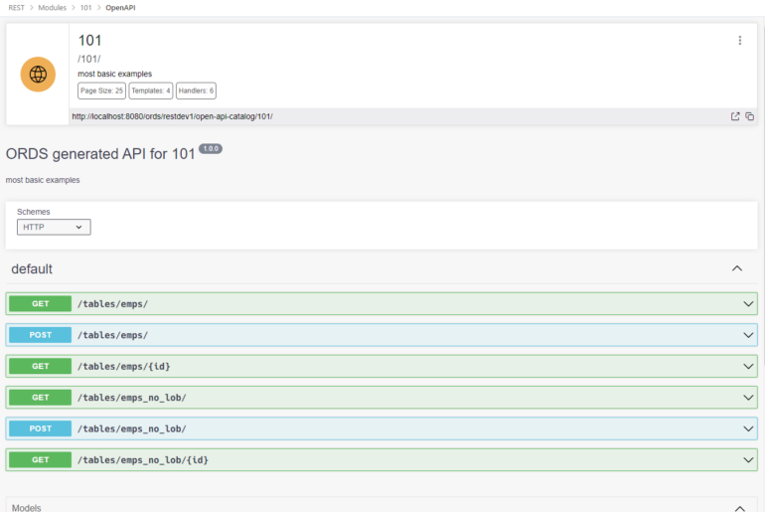765x512 pixels.
Task: Expand the GET /tables/emps_no_lob/{id} chevron
Action: [x=748, y=460]
